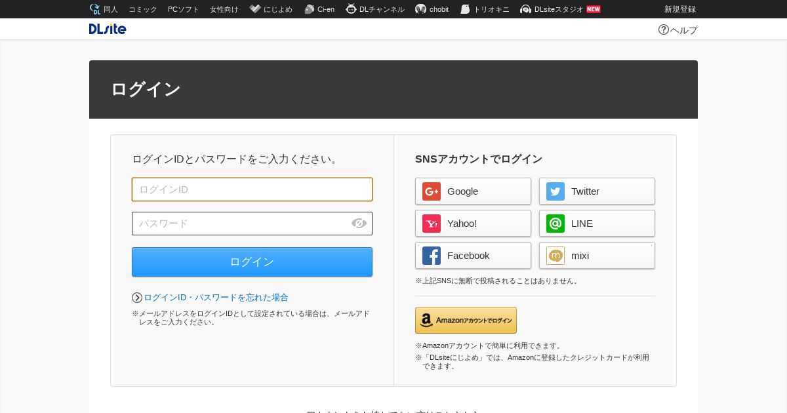Log in with Google account
Image resolution: width=787 pixels, height=413 pixels.
(473, 191)
